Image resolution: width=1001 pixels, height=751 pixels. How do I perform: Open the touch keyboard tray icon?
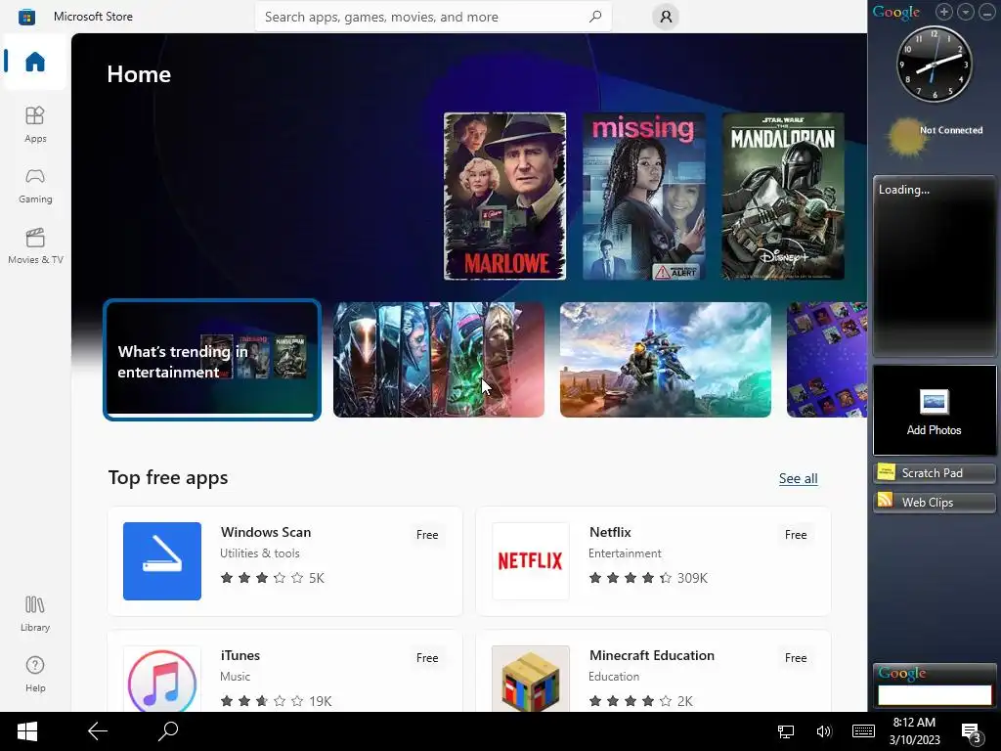click(864, 731)
